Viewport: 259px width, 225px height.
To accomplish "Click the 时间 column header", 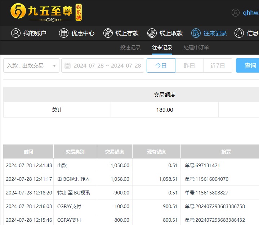I will (28, 152).
